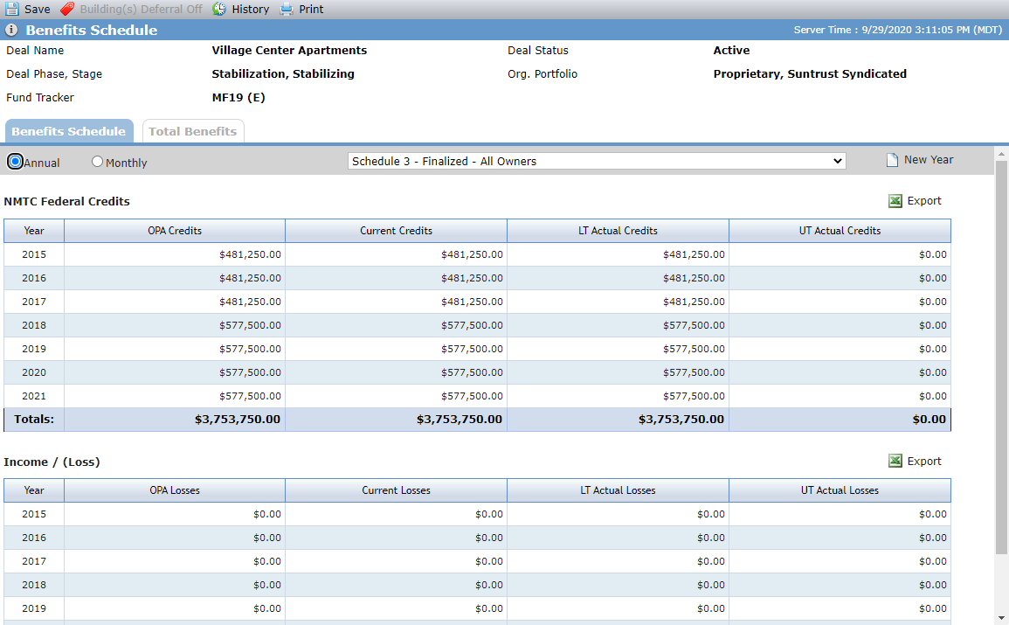
Task: Click the OPA Losses column header
Action: [175, 490]
